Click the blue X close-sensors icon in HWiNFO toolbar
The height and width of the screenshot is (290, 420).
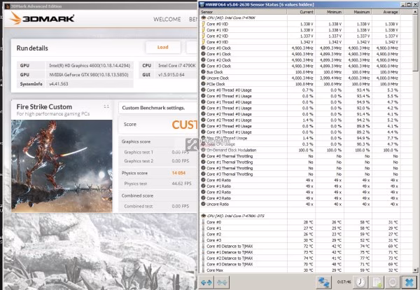point(409,282)
